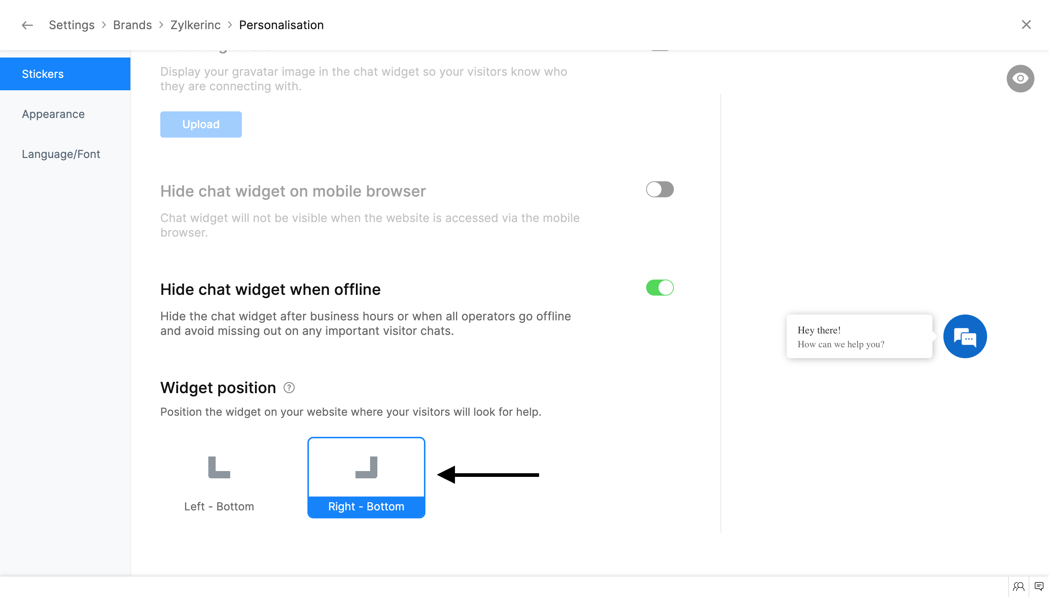1049x597 pixels.
Task: Click the Hey there! greeting bubble
Action: (859, 336)
